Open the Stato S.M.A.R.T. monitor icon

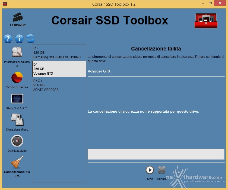pyautogui.click(x=17, y=99)
